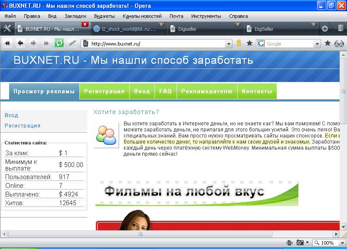Click the vertical scrollbar down arrow
The image size is (347, 249).
pyautogui.click(x=343, y=227)
